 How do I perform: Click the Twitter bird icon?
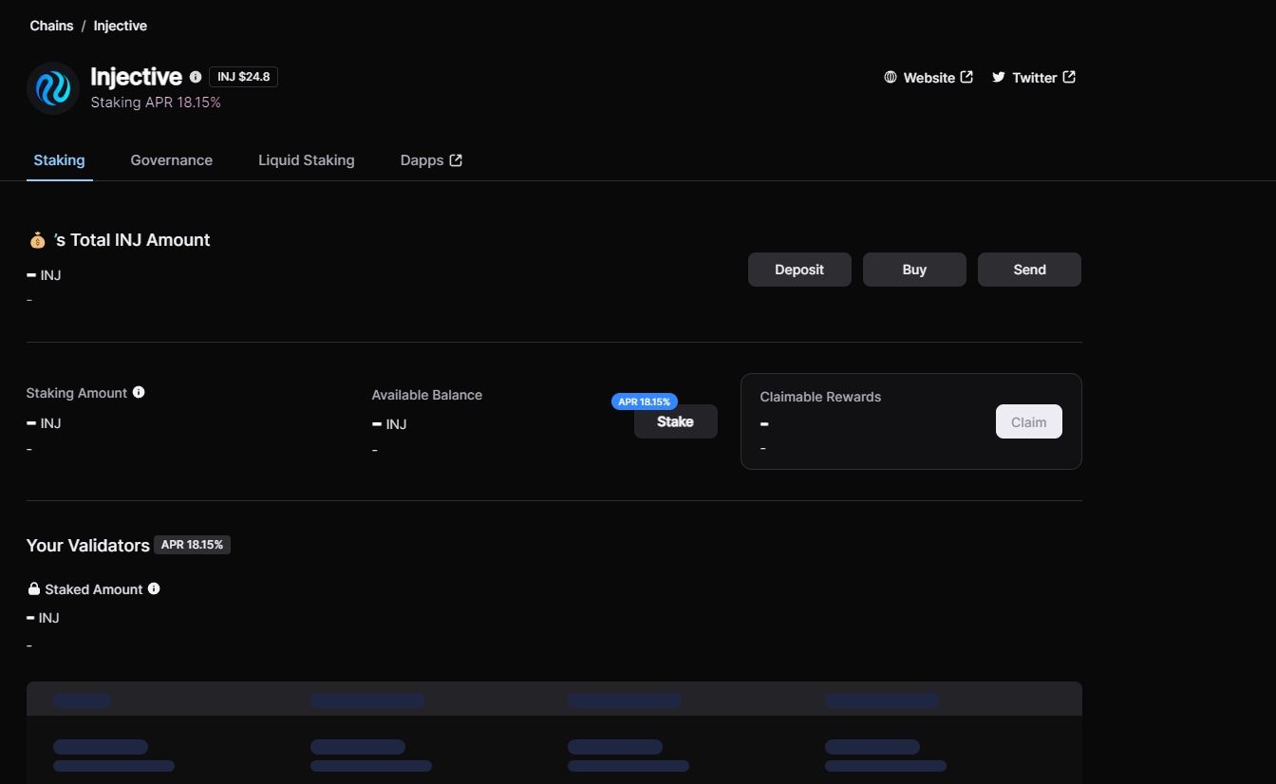pos(999,78)
